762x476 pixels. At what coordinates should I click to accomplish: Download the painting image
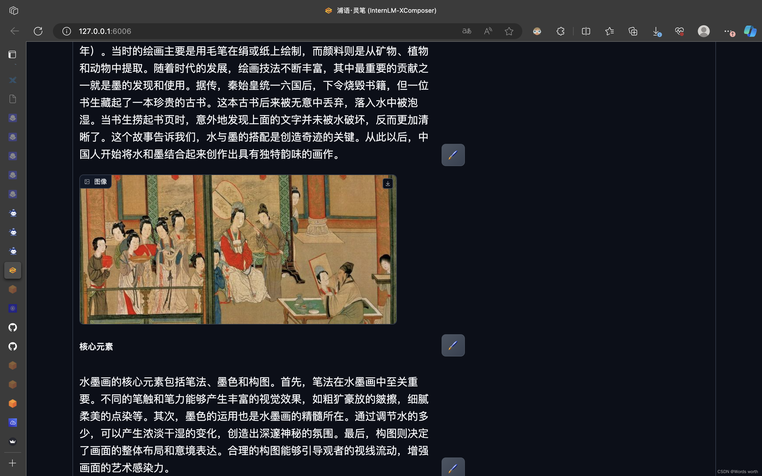[388, 184]
